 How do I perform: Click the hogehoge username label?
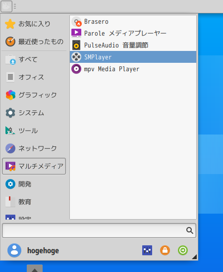tap(43, 251)
